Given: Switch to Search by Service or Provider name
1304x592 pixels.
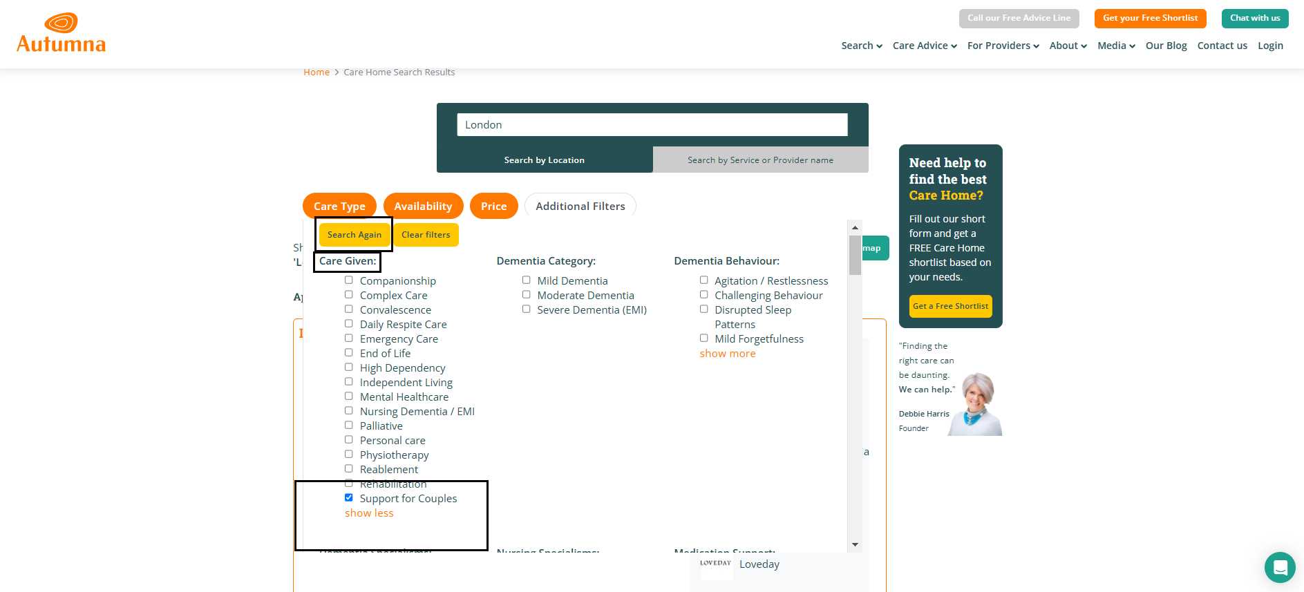Looking at the screenshot, I should pos(761,160).
